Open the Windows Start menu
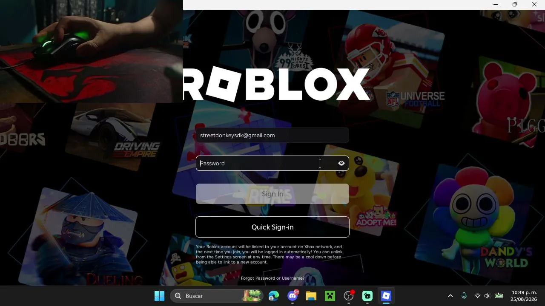Screen dimensions: 545x306 (160, 296)
